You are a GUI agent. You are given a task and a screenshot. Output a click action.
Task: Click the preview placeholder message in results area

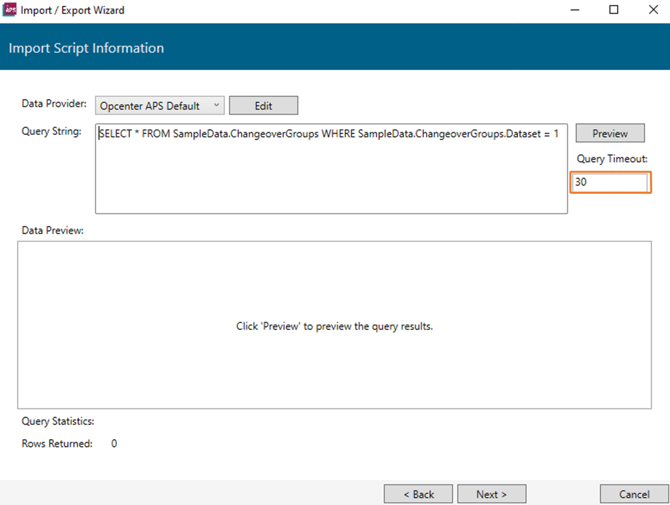click(x=334, y=326)
